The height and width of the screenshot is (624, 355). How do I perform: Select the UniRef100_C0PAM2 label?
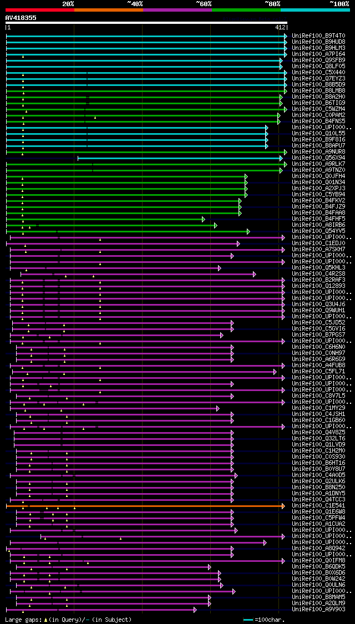pos(318,115)
